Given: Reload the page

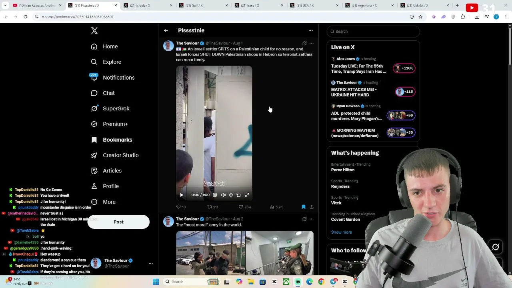Looking at the screenshot, I should (x=25, y=17).
